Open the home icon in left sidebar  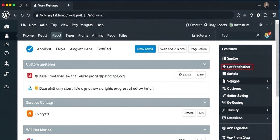point(7,27)
